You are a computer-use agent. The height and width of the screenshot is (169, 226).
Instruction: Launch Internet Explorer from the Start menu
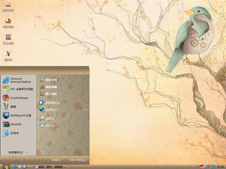click(17, 80)
